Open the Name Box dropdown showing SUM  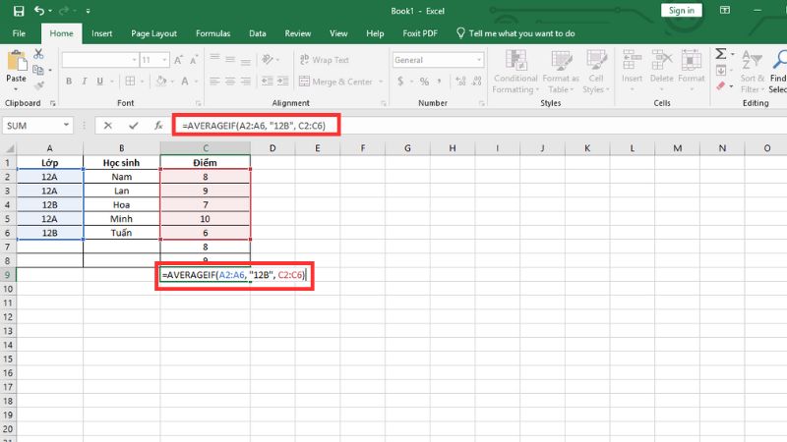67,126
